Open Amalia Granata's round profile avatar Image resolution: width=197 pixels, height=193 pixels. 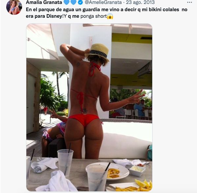click(14, 7)
